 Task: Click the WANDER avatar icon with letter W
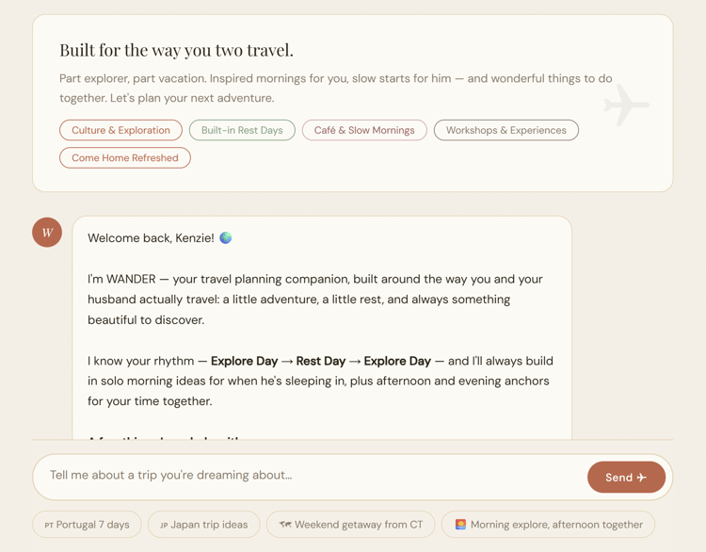[47, 232]
